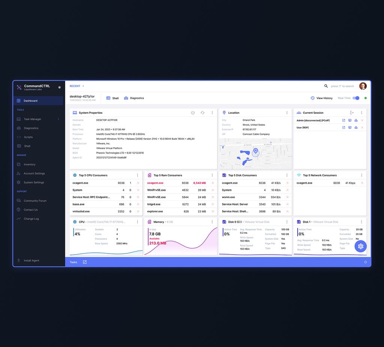Click the View History button

tap(321, 98)
